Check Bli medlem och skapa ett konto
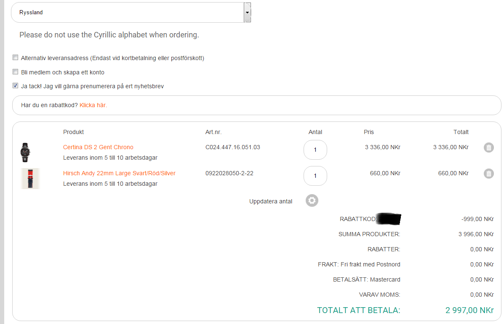 pos(16,72)
